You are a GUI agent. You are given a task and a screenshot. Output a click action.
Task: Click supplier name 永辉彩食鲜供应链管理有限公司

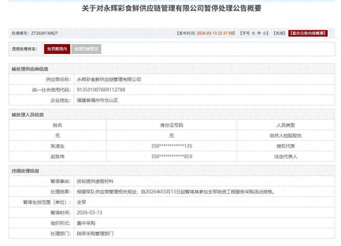[109, 79]
